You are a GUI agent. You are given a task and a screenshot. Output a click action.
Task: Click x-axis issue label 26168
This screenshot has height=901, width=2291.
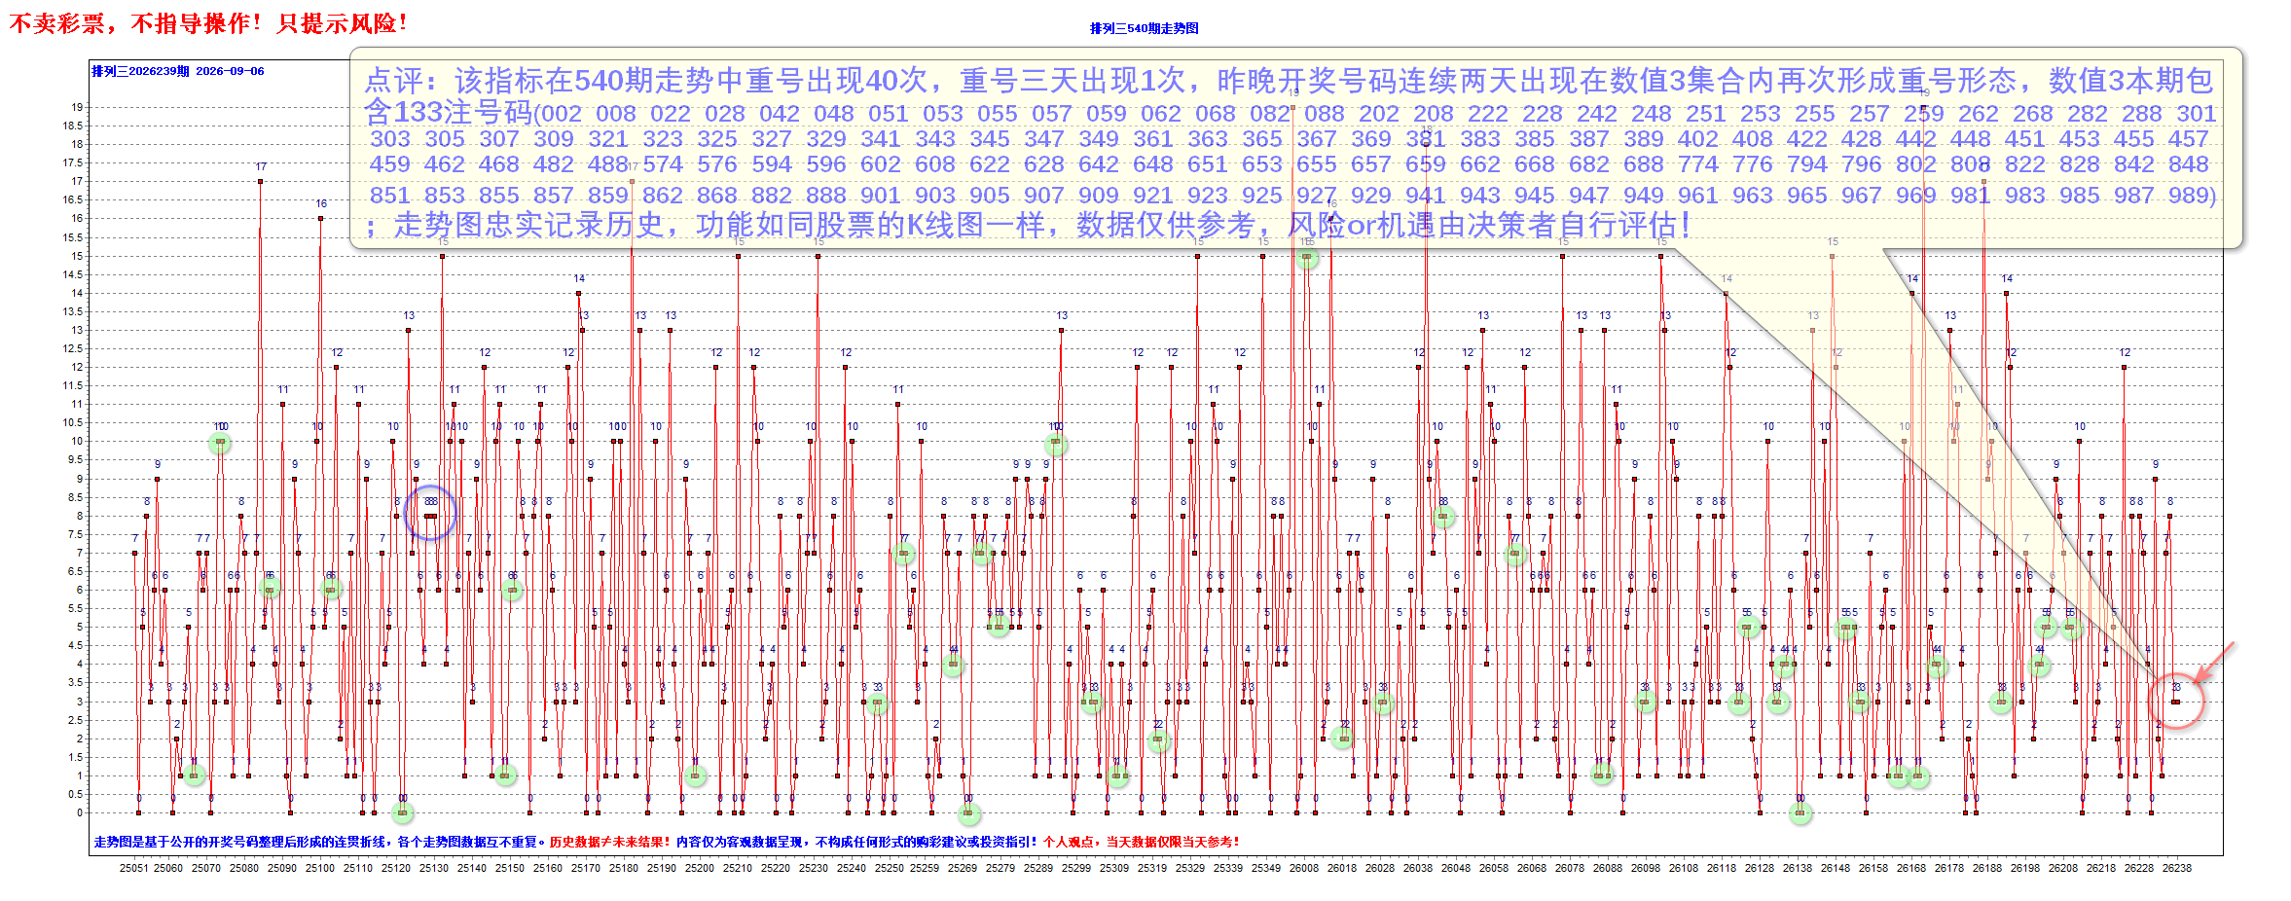pos(1911,868)
